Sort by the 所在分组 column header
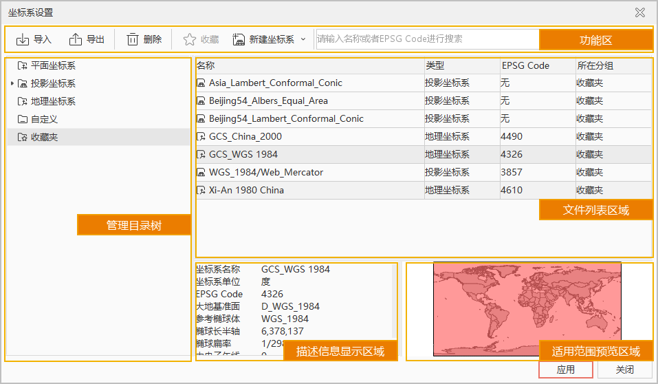Viewport: 658px width, 384px height. (613, 65)
